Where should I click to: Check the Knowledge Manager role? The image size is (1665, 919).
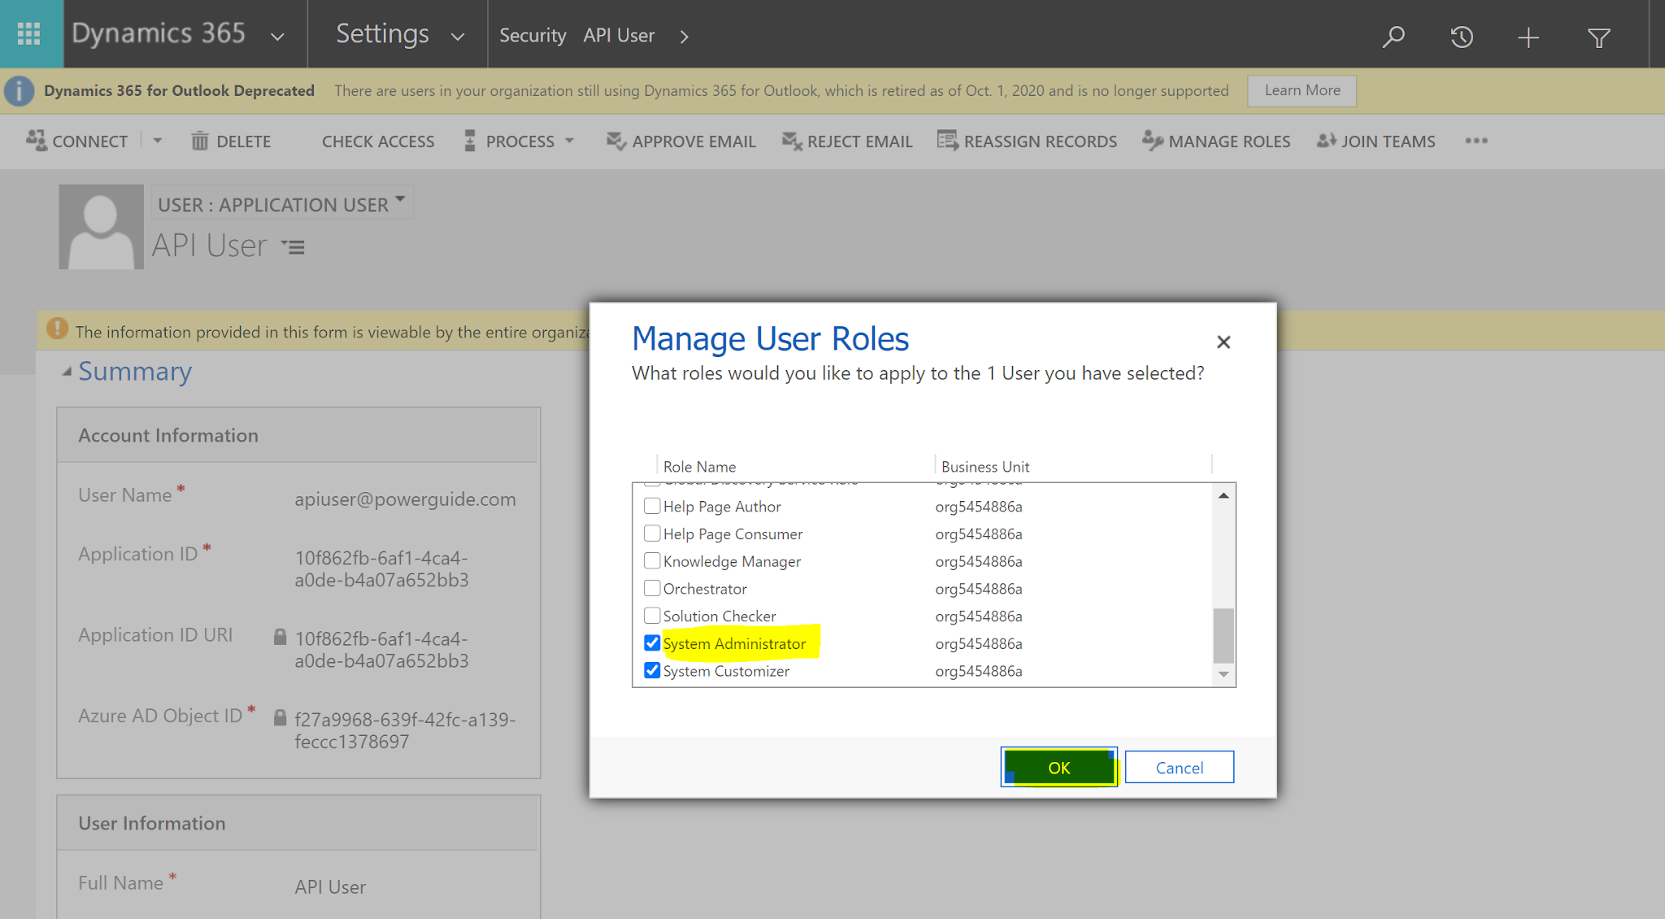[652, 561]
